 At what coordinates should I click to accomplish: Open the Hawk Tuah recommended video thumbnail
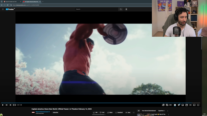click(144, 115)
